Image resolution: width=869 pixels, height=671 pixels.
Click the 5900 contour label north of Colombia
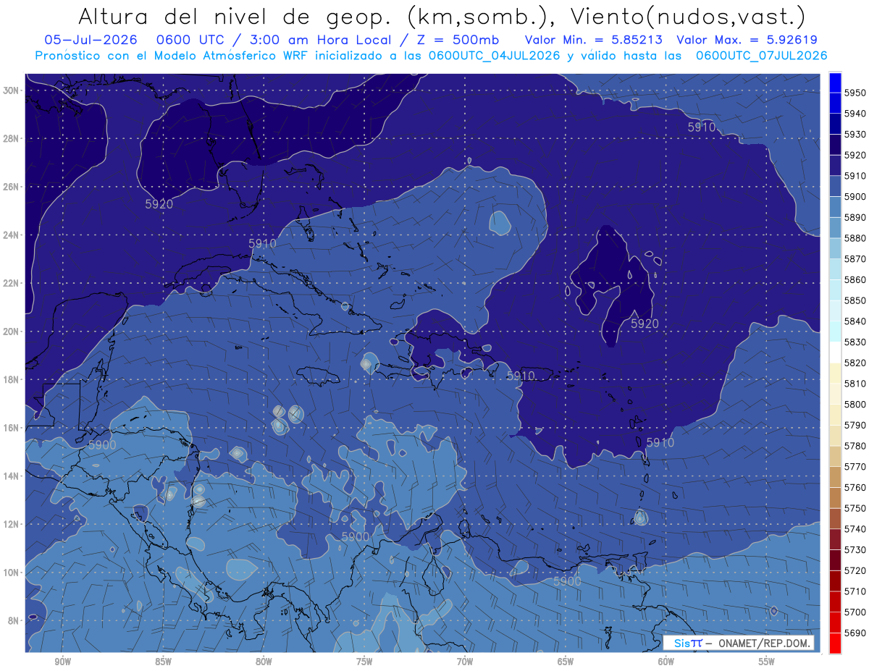(356, 536)
